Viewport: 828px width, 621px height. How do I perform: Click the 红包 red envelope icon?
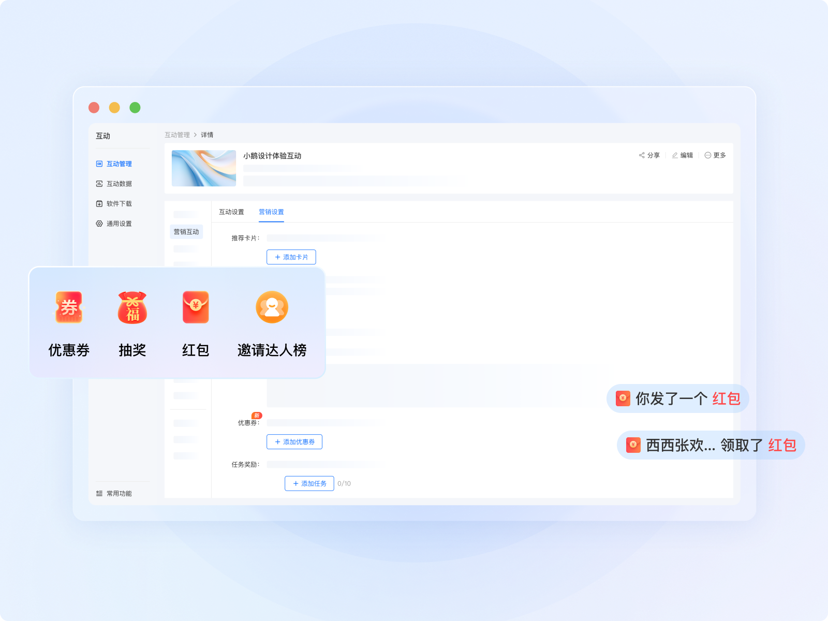pos(195,308)
